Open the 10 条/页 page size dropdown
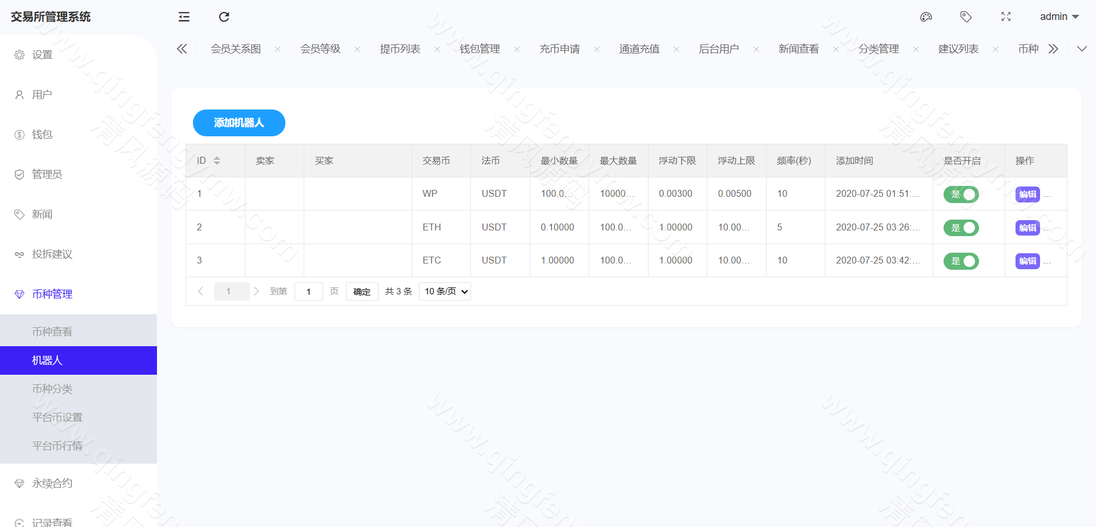This screenshot has height=527, width=1096. tap(445, 291)
